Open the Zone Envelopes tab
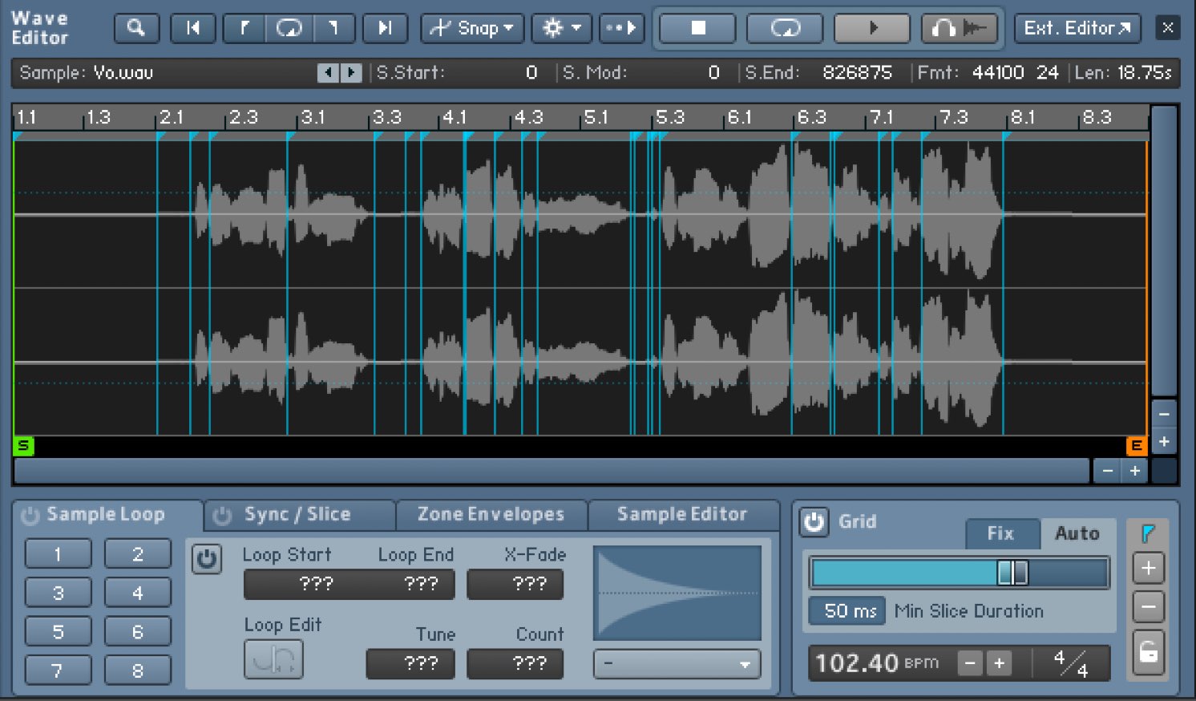 coord(491,514)
